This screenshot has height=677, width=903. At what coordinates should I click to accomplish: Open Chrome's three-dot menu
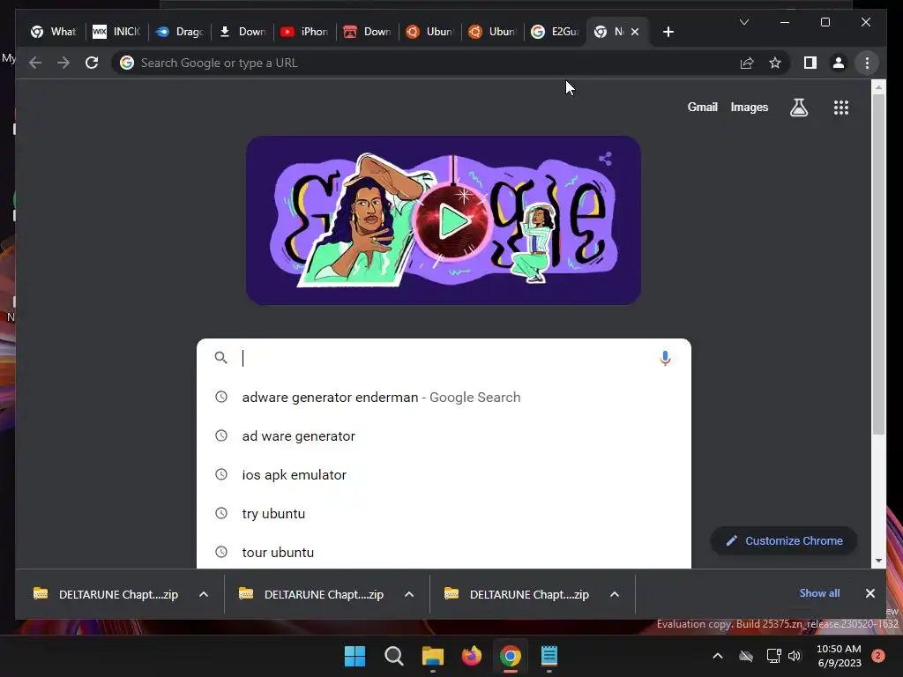[867, 63]
